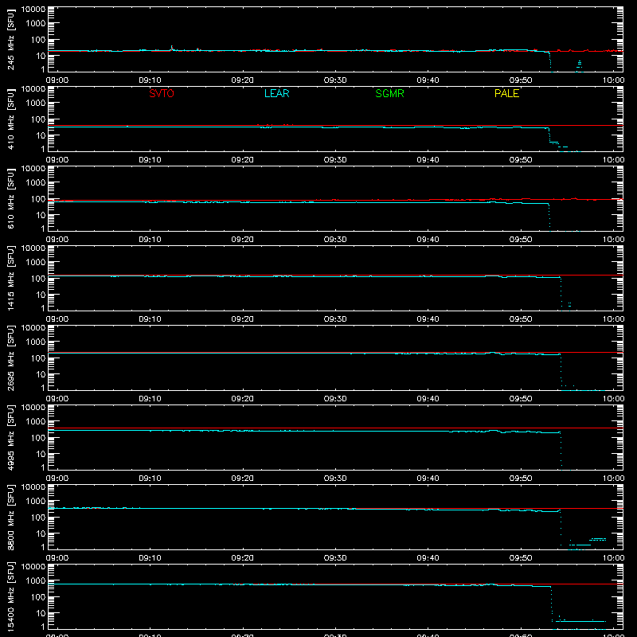This screenshot has width=637, height=637.
Task: Select the 2695 MHz [SFU] axis title
Action: click(10, 358)
